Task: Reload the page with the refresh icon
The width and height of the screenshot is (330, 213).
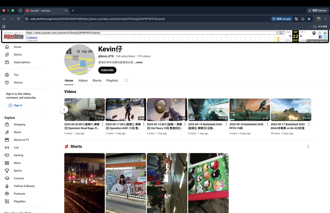Action: coord(18,19)
